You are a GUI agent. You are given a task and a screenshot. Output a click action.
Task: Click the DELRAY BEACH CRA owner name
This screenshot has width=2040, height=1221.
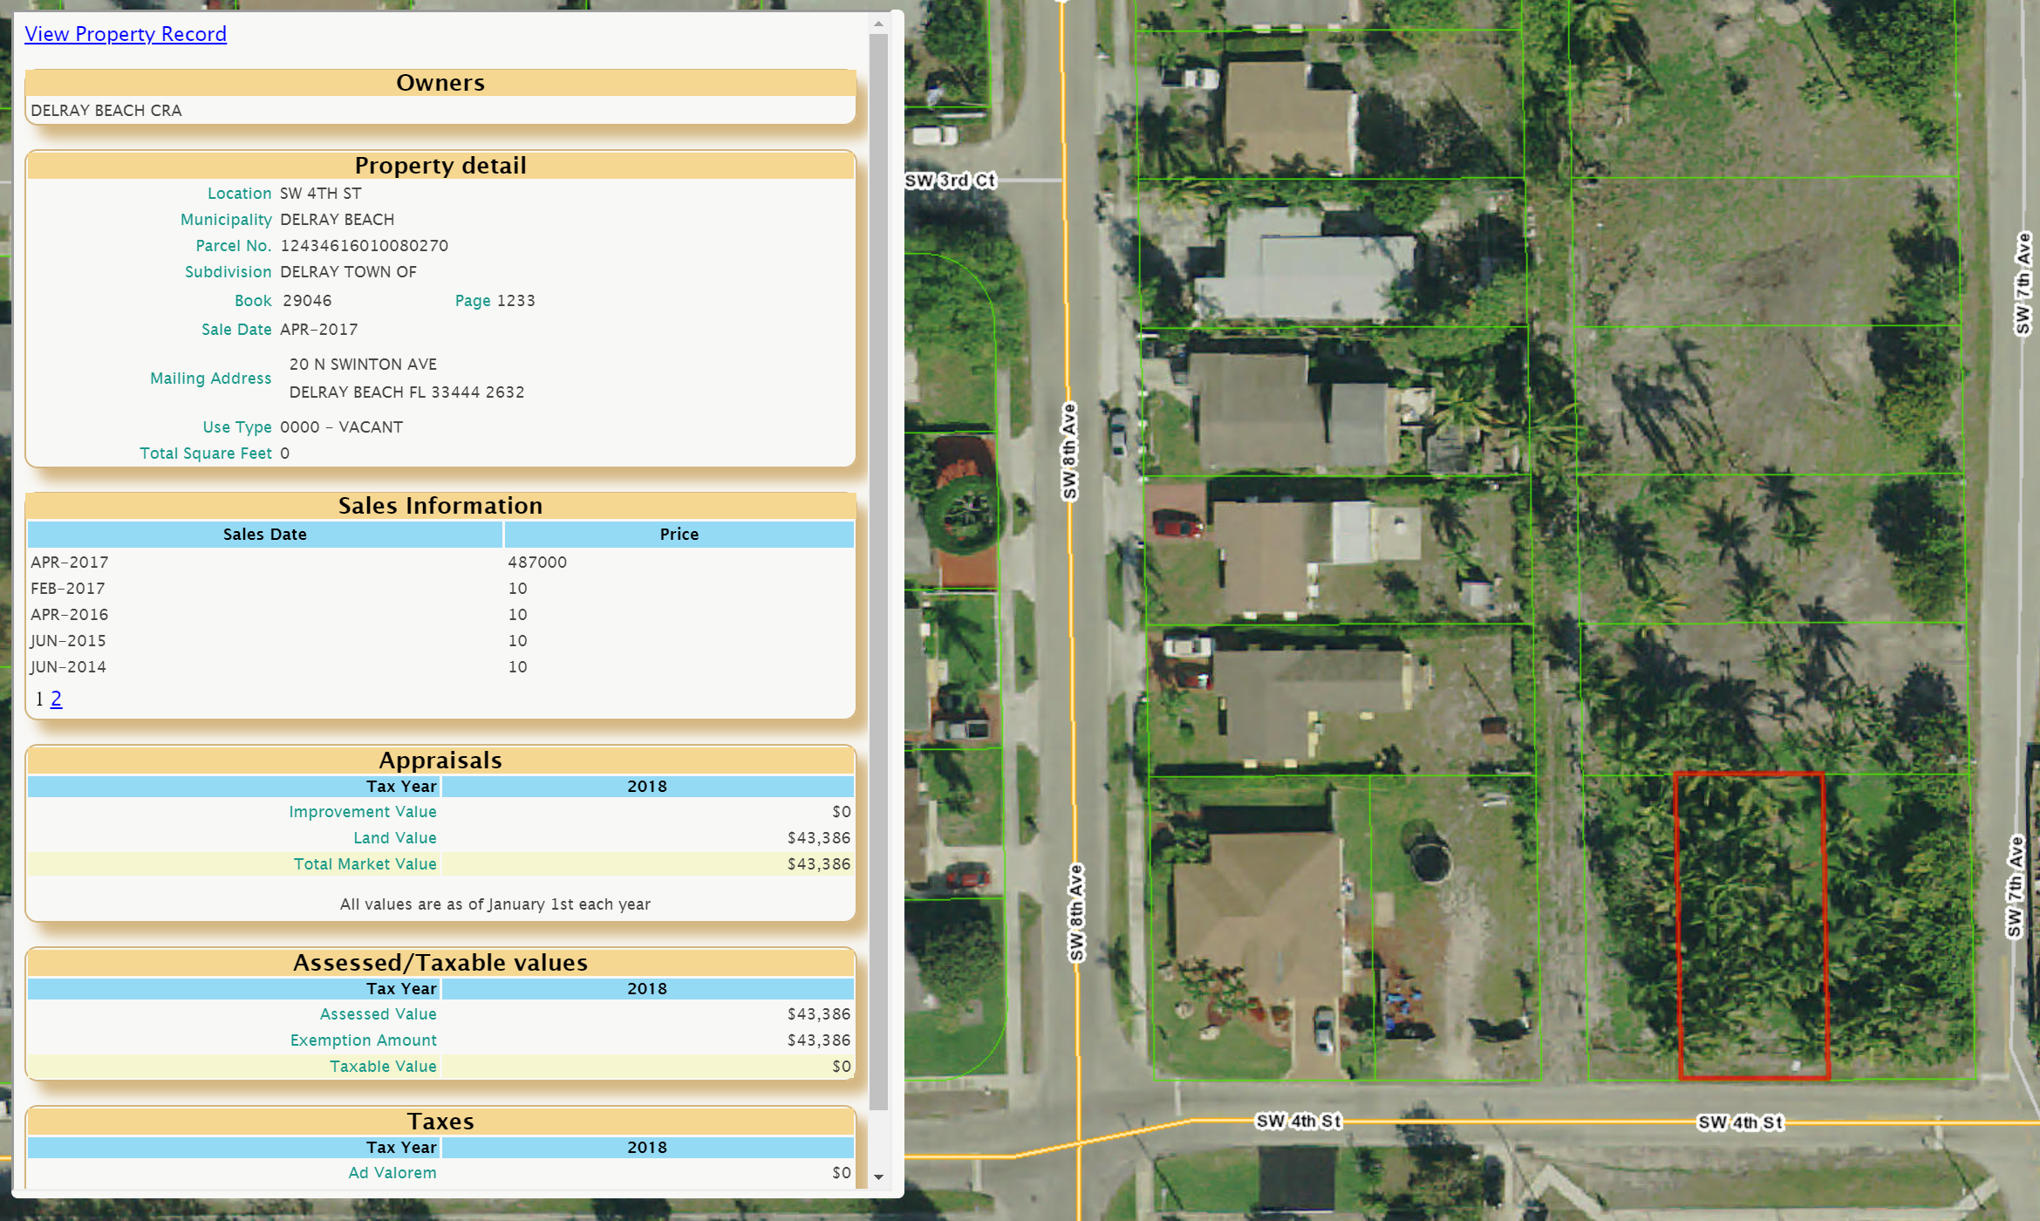pos(106,111)
